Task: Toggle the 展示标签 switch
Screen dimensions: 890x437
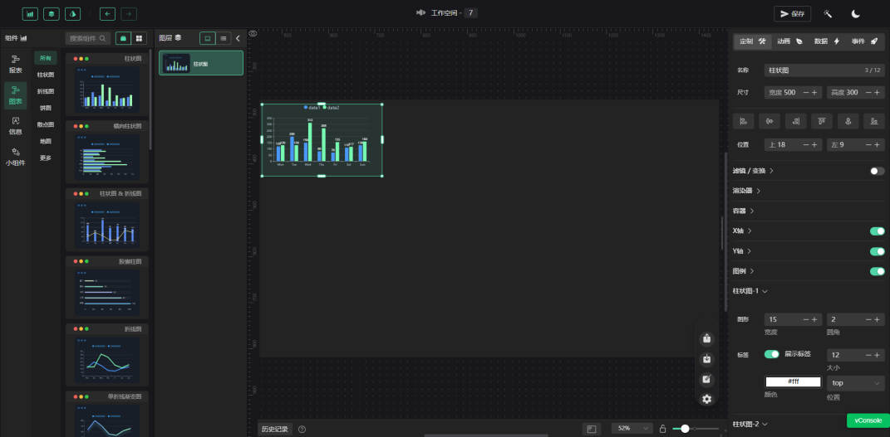Action: point(772,354)
